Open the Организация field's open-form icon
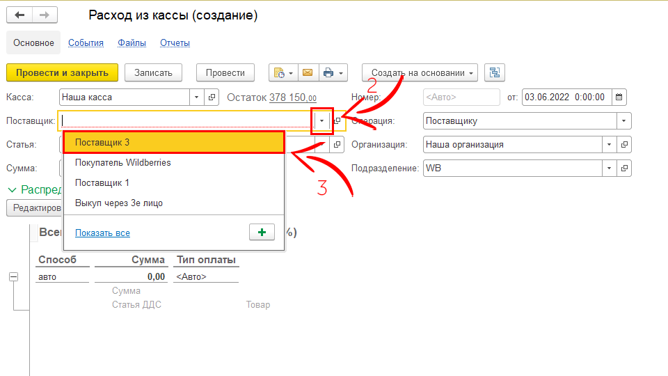 pos(624,145)
